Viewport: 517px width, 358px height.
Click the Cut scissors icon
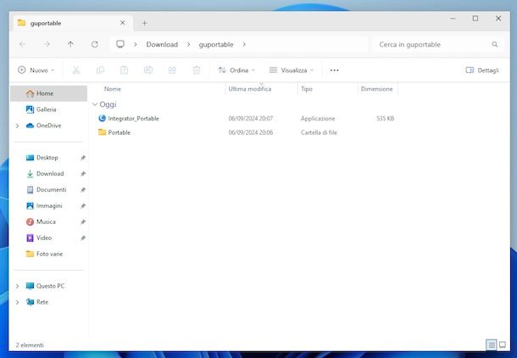pyautogui.click(x=76, y=70)
